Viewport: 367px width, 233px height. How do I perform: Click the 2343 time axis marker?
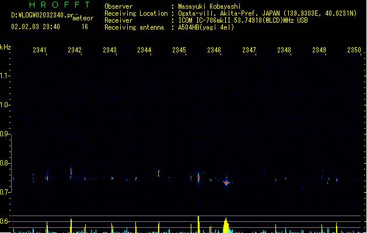(x=110, y=50)
